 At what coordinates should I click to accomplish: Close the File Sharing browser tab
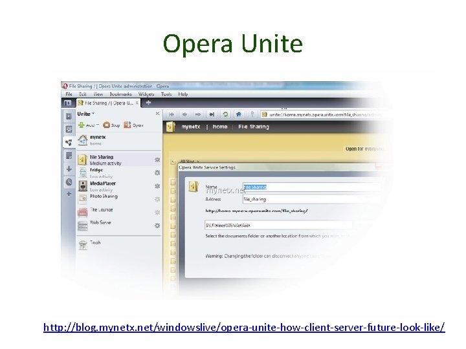click(x=137, y=103)
